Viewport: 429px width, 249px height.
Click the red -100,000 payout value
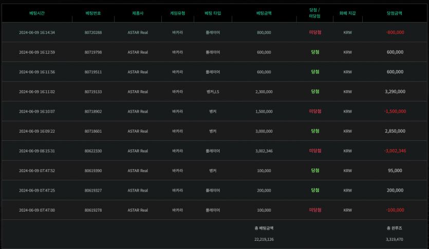click(395, 210)
